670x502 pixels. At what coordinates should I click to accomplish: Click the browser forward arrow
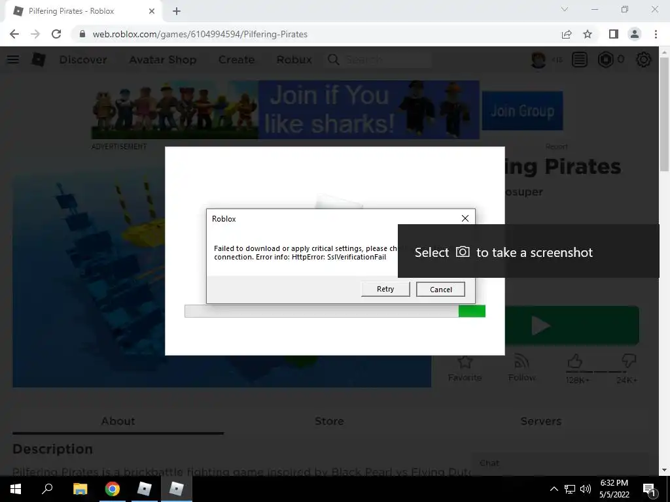pos(35,34)
